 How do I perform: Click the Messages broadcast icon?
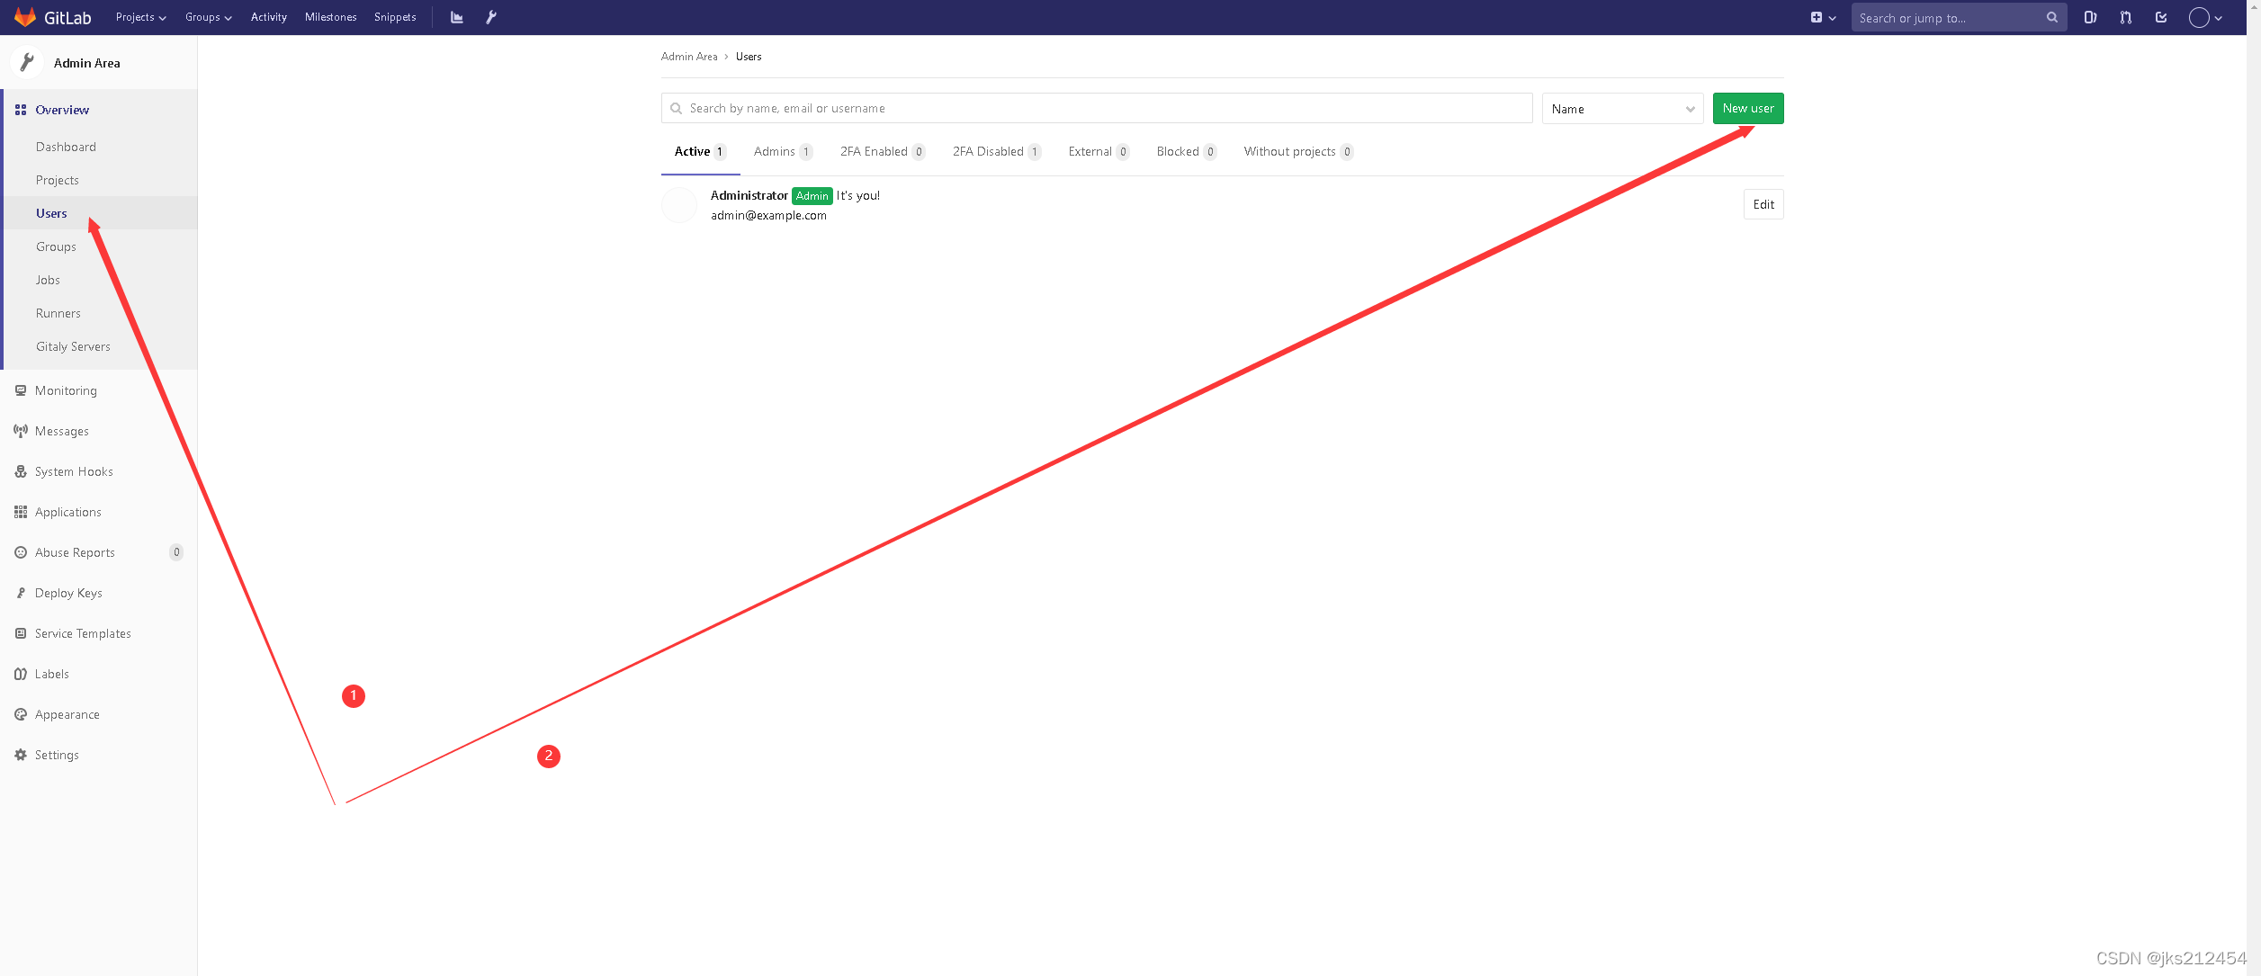21,431
